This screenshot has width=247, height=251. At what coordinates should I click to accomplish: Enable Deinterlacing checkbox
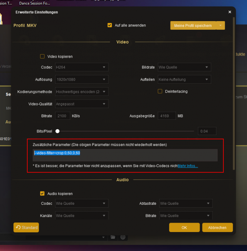click(160, 91)
